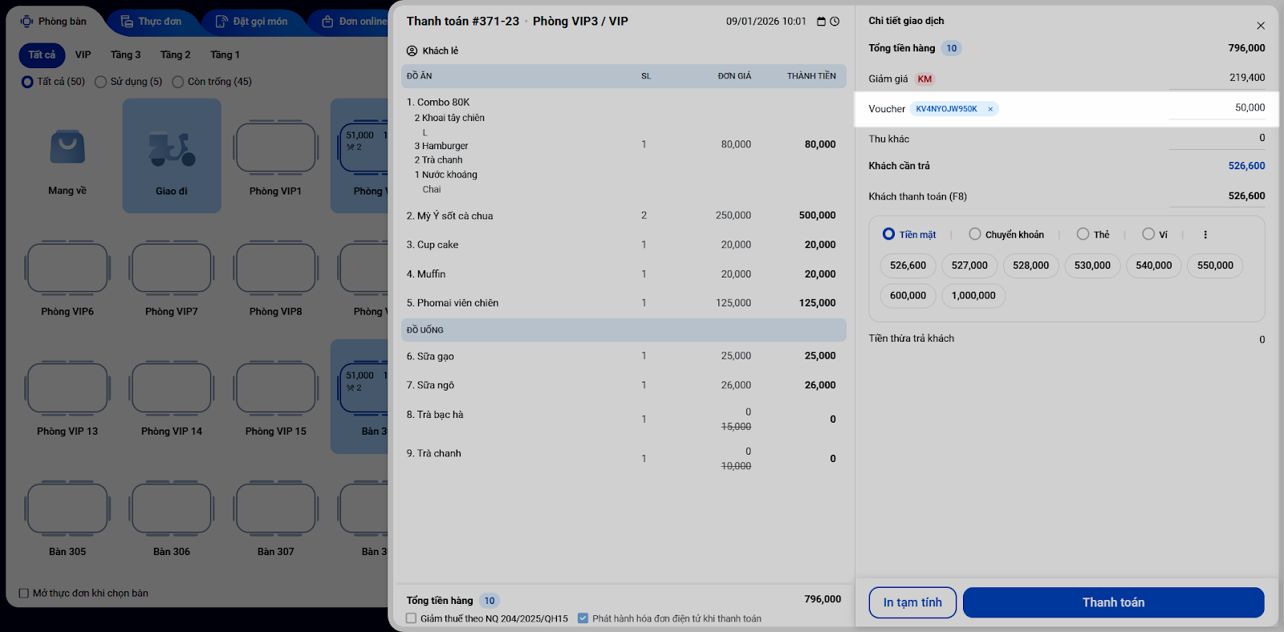Image resolution: width=1284 pixels, height=632 pixels.
Task: Pick the Bàn 306 table icon
Action: tap(172, 508)
